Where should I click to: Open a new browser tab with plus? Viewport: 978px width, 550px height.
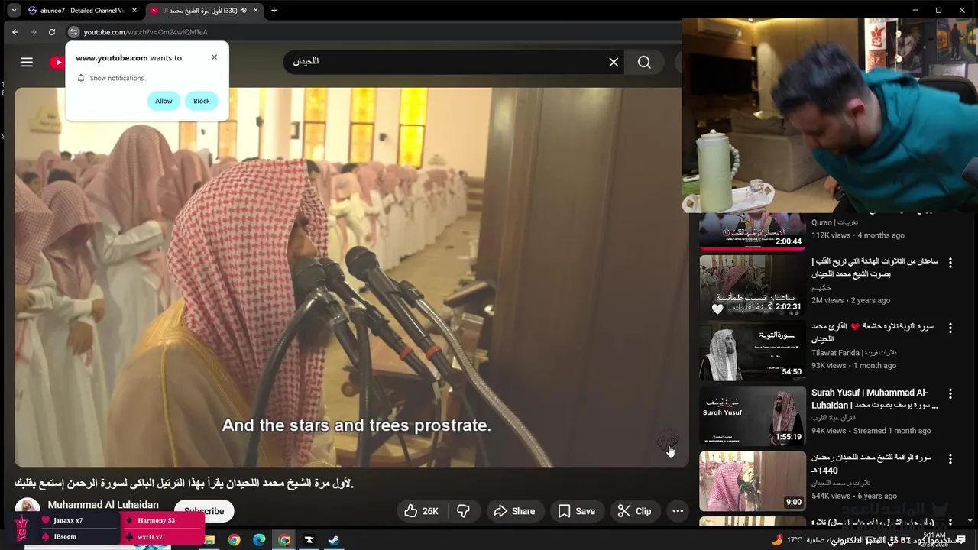(274, 10)
